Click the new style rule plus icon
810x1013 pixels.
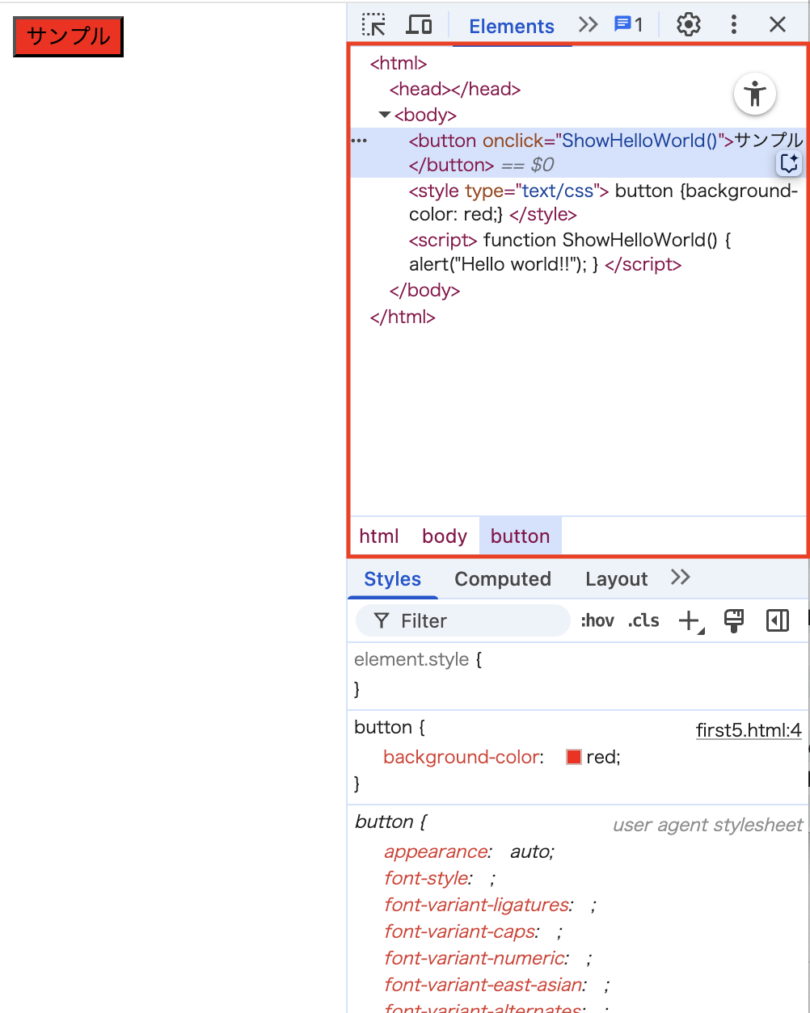688,620
